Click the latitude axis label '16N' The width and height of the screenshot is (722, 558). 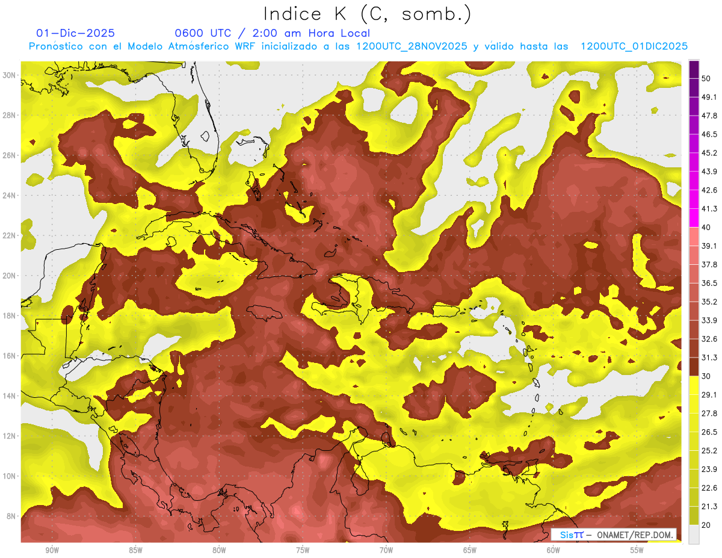[8, 356]
